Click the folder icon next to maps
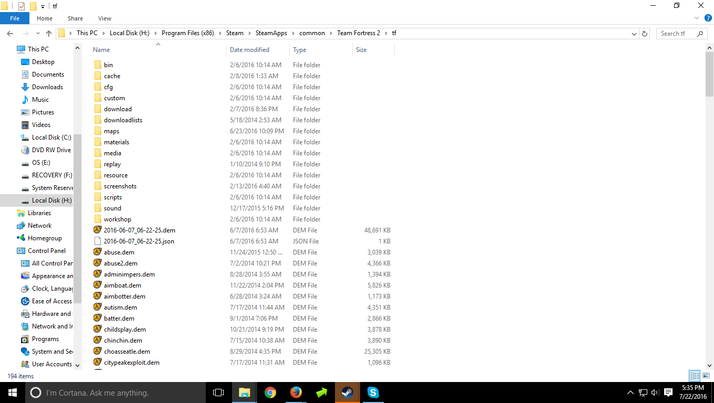Viewport: 714px width, 403px height. click(98, 131)
